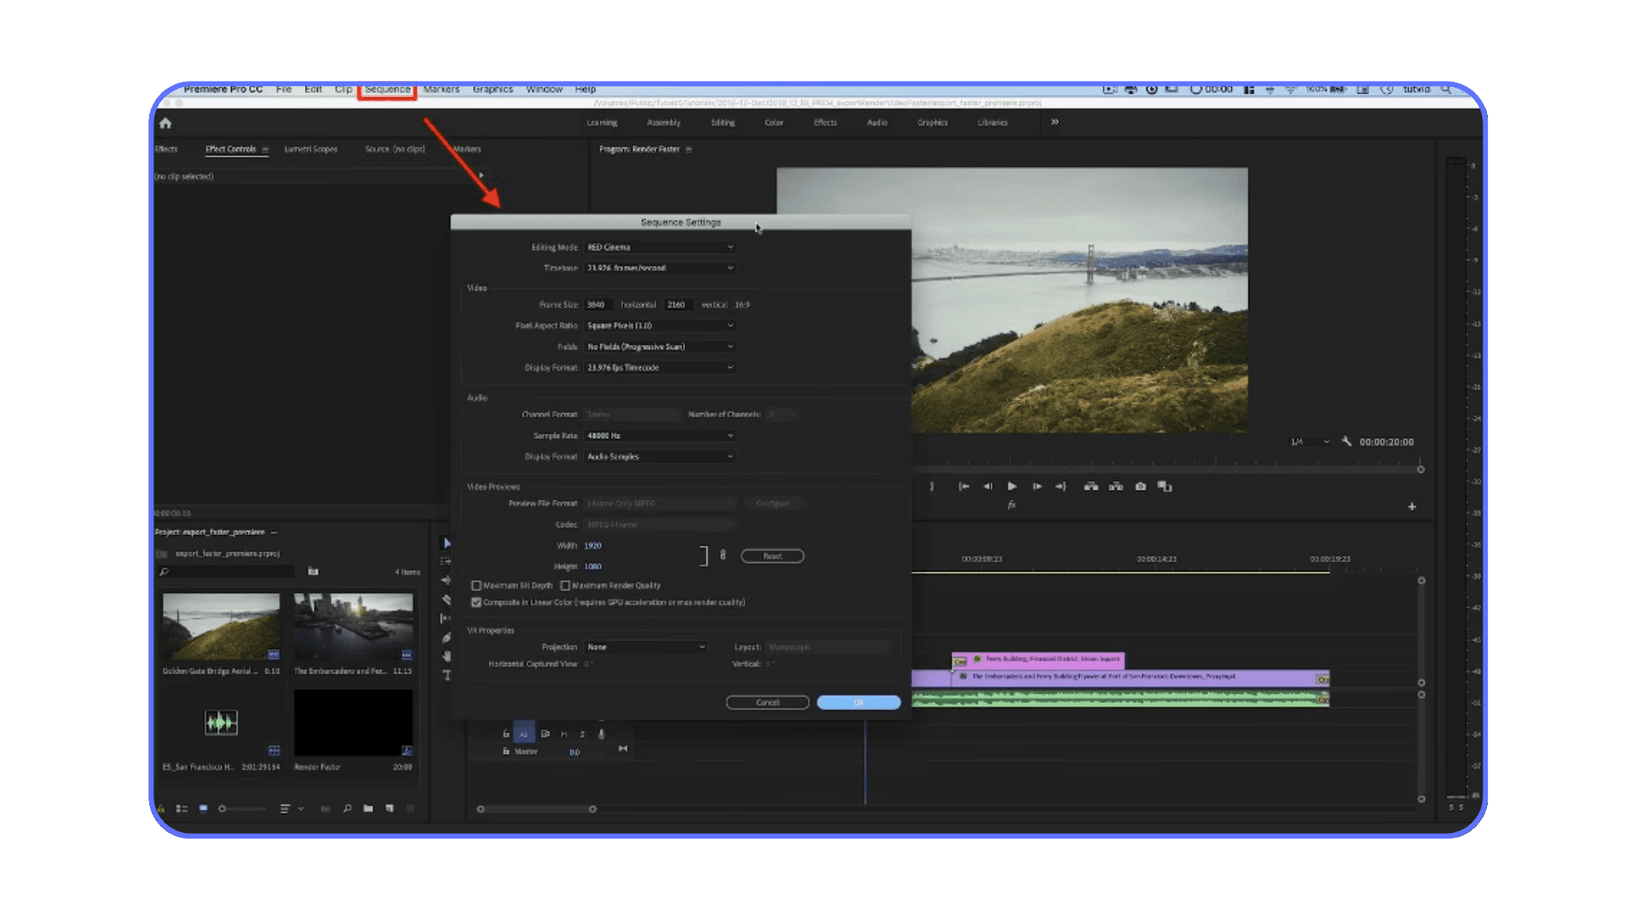Screen dimensions: 1637x920
Task: Click the timeline horizontal zoom scrollbar
Action: (536, 809)
